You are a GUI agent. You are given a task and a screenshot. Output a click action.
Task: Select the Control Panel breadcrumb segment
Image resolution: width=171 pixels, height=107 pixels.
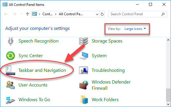tap(47, 14)
